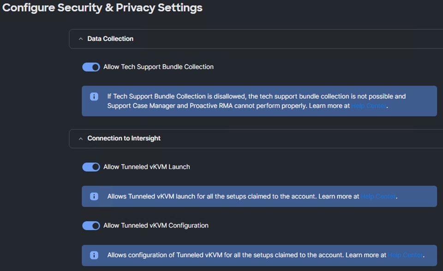Viewport: 443px width, 271px height.
Task: Click info icon in Tunneled vKVM launch banner
Action: tap(94, 196)
